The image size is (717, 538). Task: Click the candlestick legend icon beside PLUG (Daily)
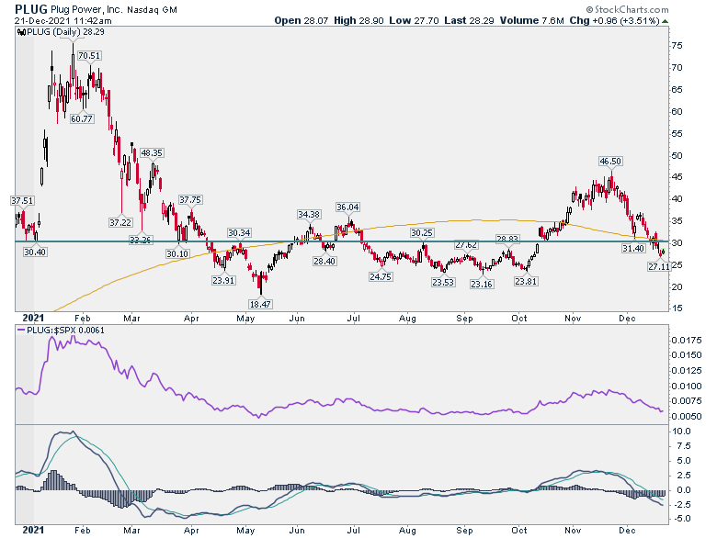coord(21,32)
